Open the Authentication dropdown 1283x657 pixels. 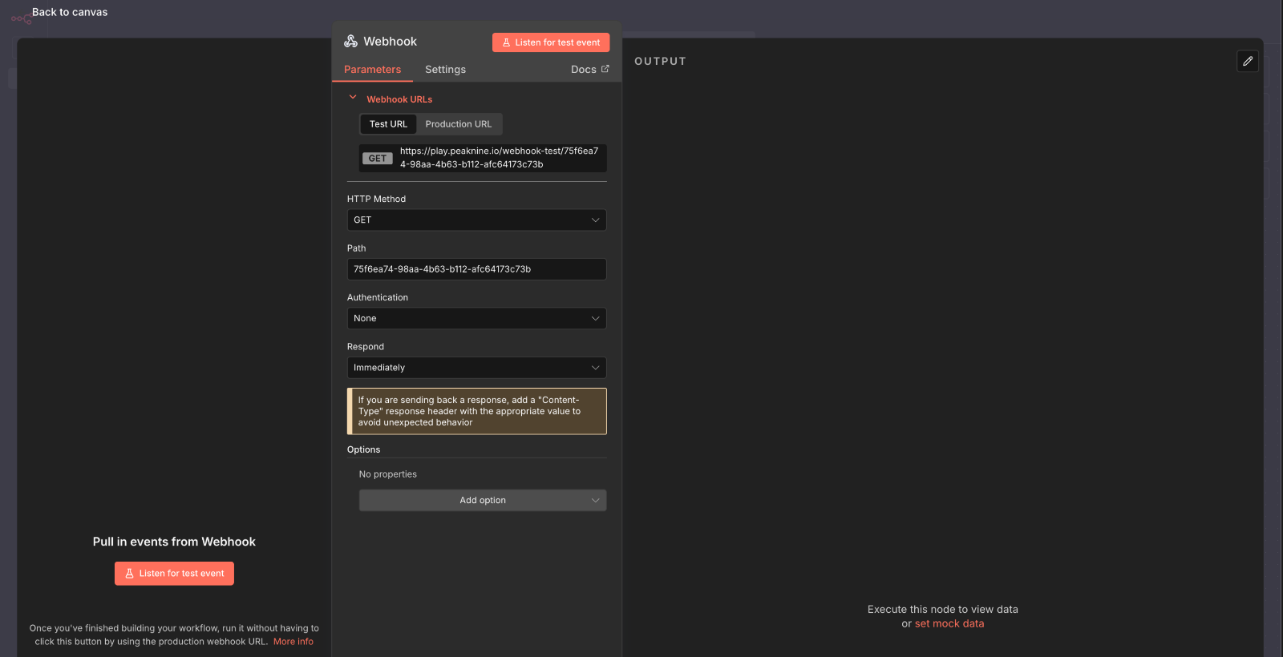click(476, 319)
